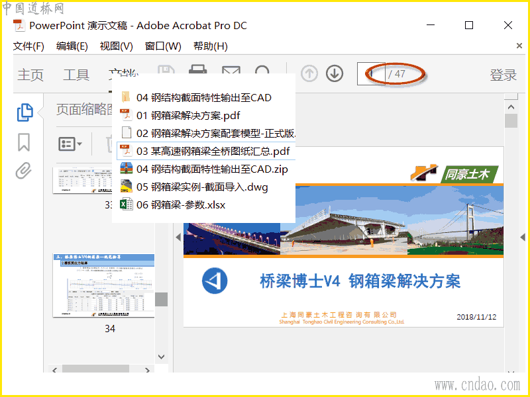Viewport: 530px width, 397px height.
Task: Click the DWG icon of 05 file
Action: click(x=127, y=187)
